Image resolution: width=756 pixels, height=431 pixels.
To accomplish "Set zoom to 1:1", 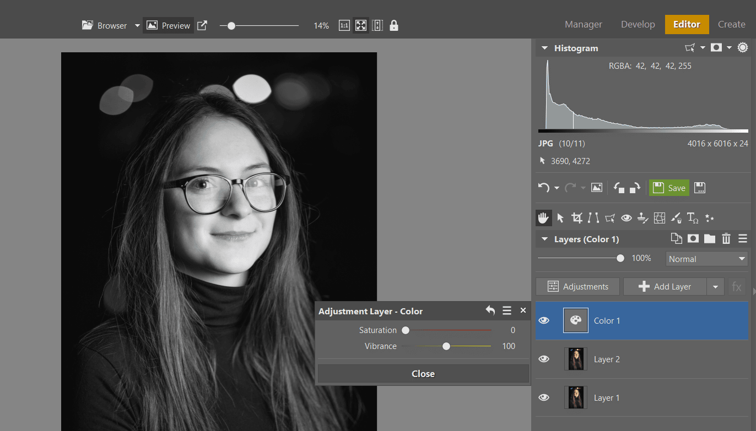I will [344, 25].
